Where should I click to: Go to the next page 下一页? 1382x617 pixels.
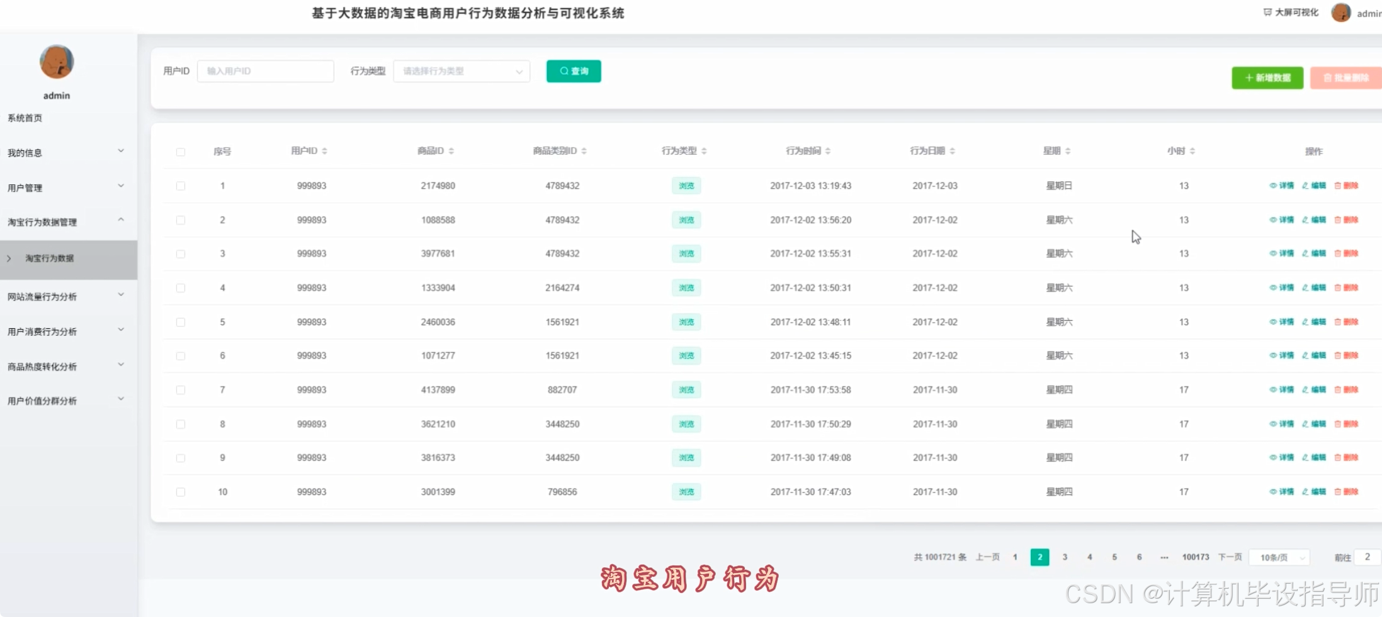click(x=1230, y=557)
